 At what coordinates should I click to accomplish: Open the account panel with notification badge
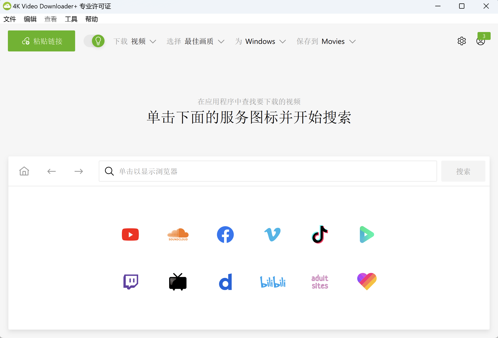[x=480, y=41]
